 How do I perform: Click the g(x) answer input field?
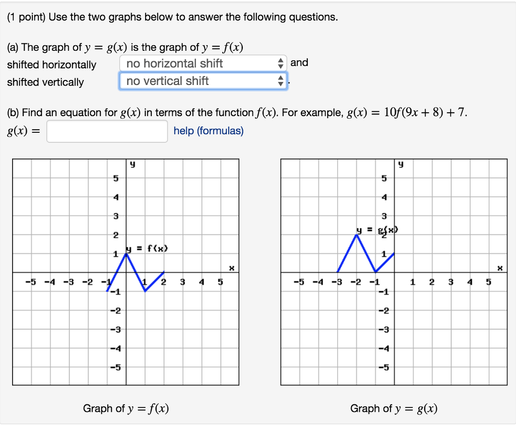[x=106, y=131]
